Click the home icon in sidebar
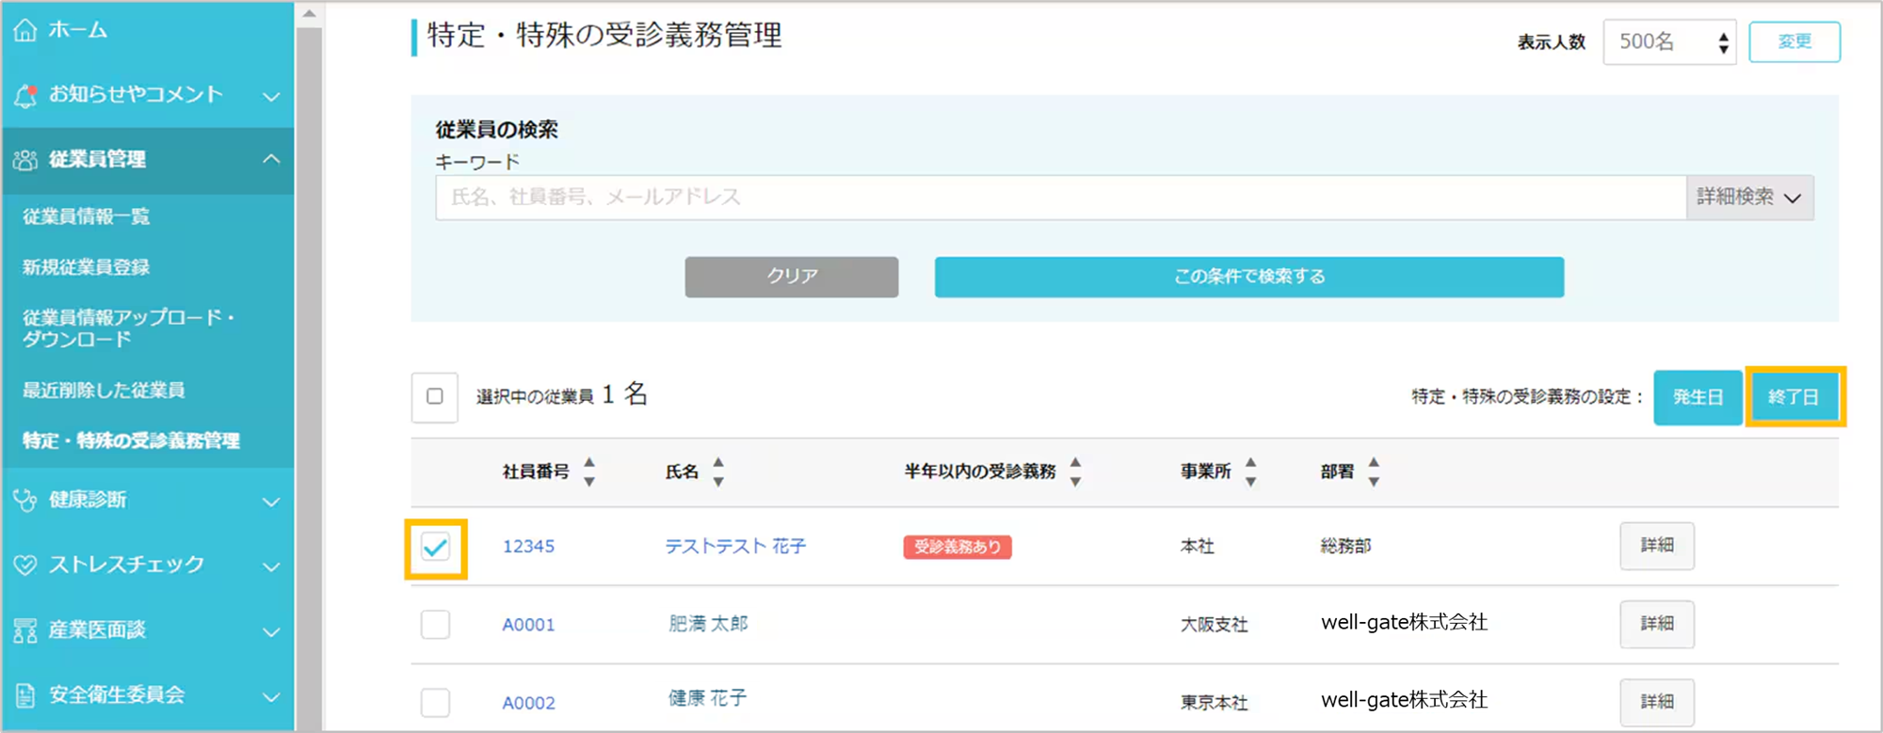 tap(25, 30)
